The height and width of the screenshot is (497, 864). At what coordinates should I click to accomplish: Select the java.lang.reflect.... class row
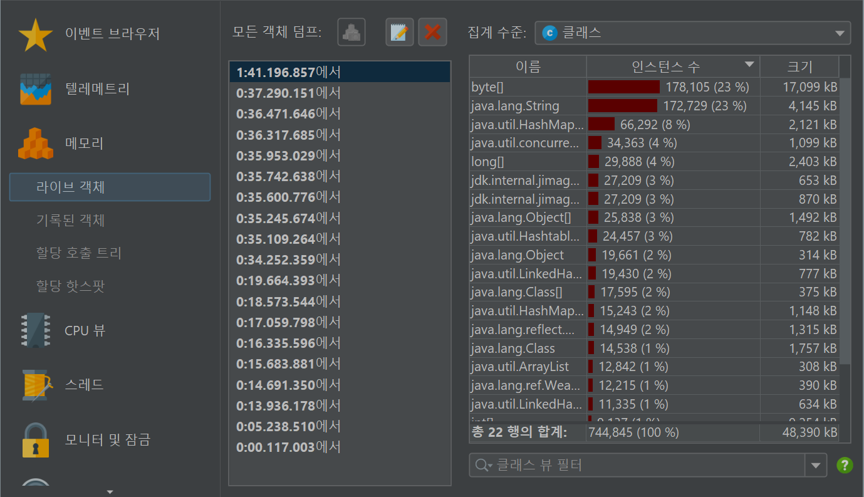click(653, 330)
